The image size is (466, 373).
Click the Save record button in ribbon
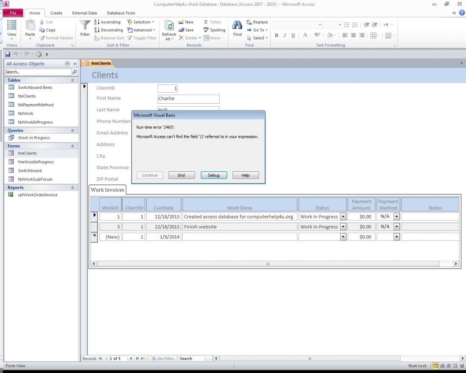point(186,30)
